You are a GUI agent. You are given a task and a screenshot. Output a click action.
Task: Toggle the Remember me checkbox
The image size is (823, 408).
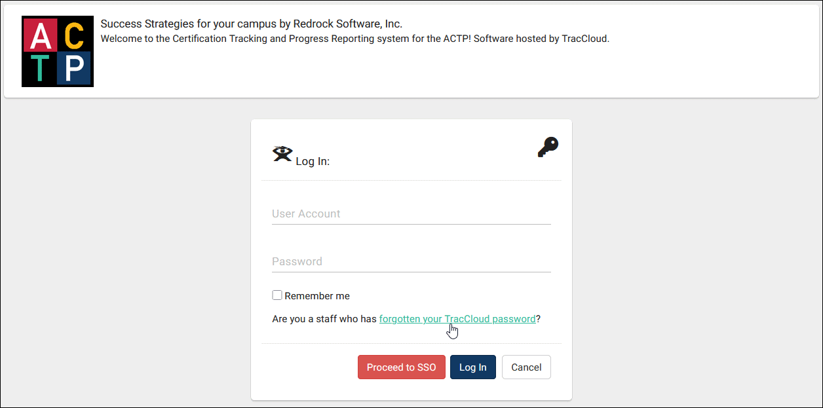(x=277, y=295)
